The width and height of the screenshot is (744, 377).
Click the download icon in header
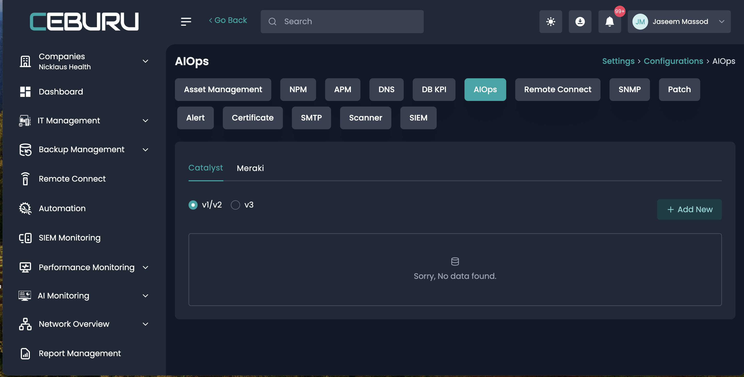click(x=580, y=22)
